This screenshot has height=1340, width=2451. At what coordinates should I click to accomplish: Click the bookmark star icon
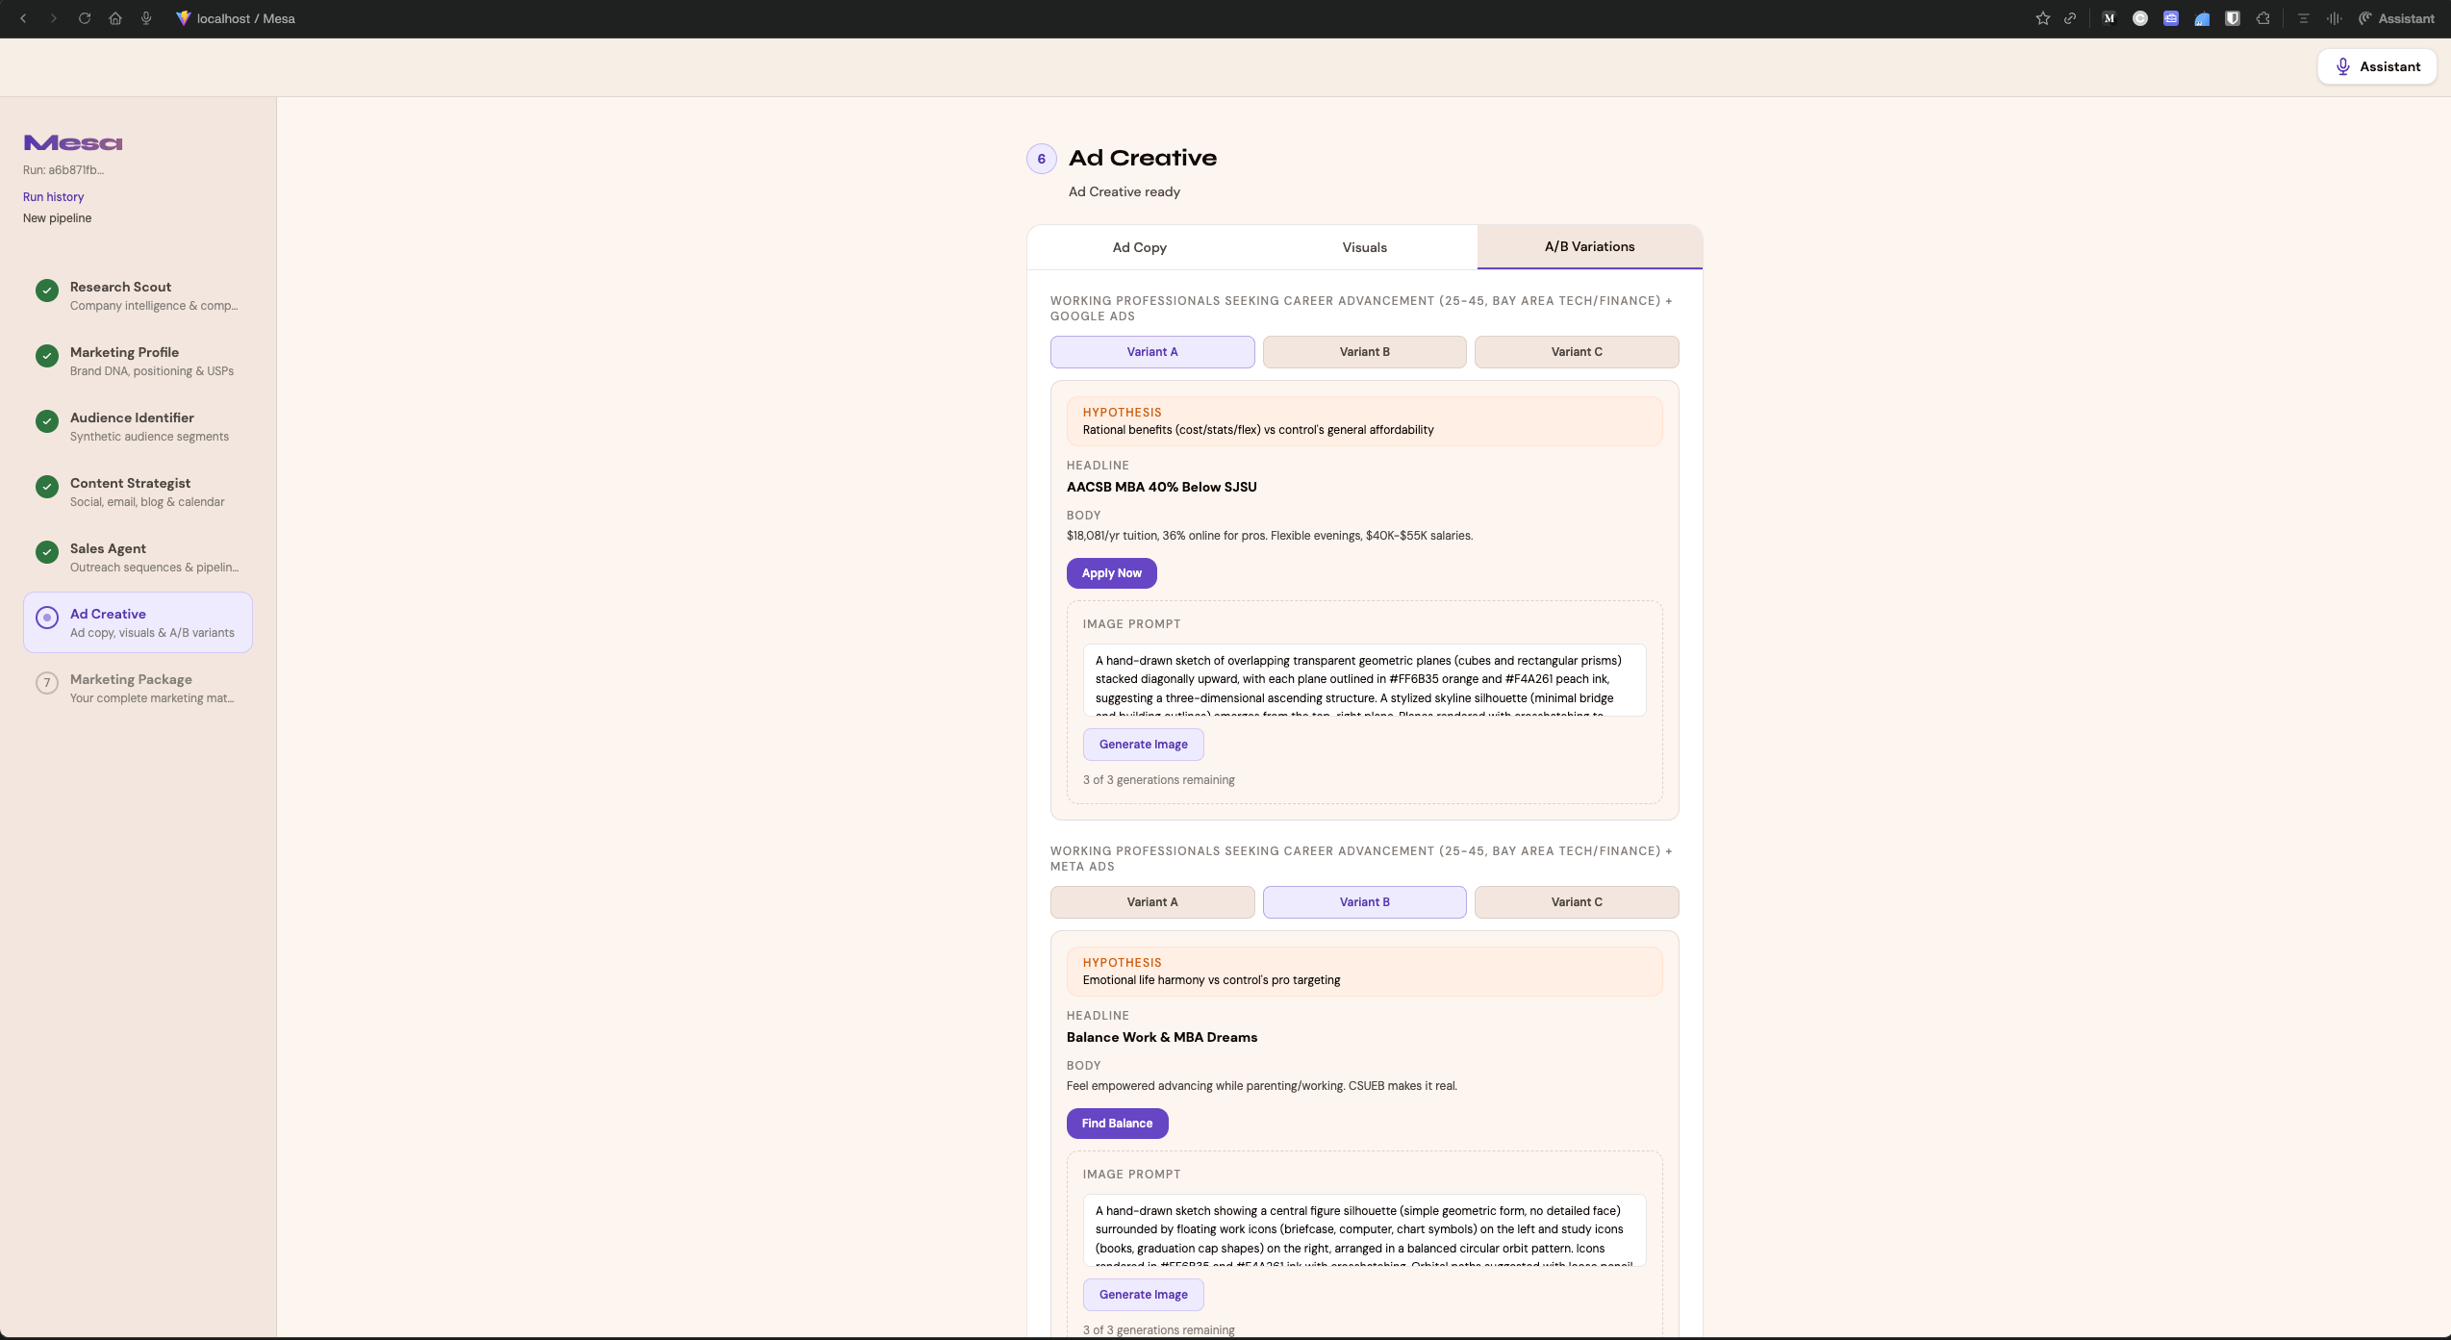click(x=2042, y=18)
